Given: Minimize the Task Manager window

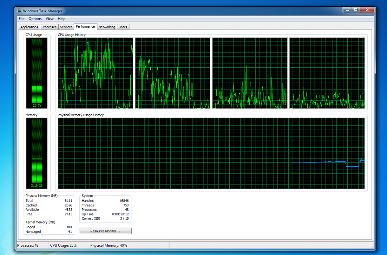Looking at the screenshot, I should point(346,10).
